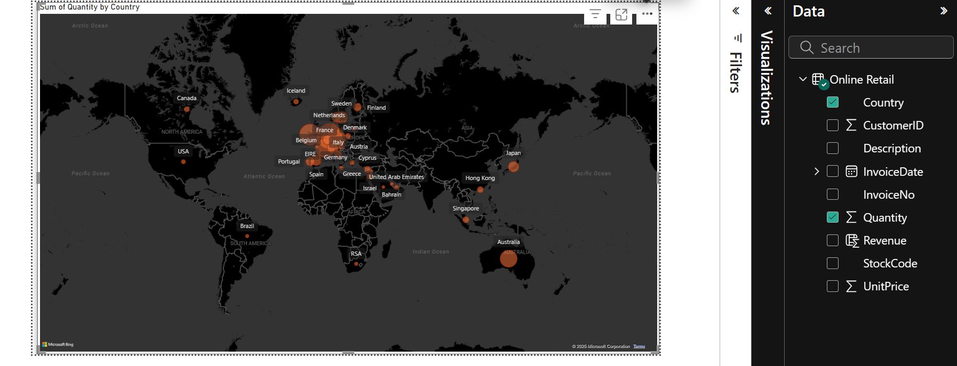Click the Canada bubble on the map
The width and height of the screenshot is (957, 366).
(187, 109)
